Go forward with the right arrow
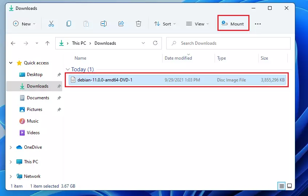Viewport: 308px width, 196px height. [26, 43]
